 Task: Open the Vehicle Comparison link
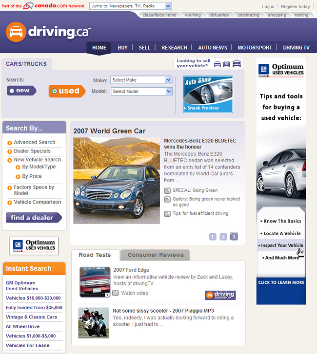[x=38, y=202]
